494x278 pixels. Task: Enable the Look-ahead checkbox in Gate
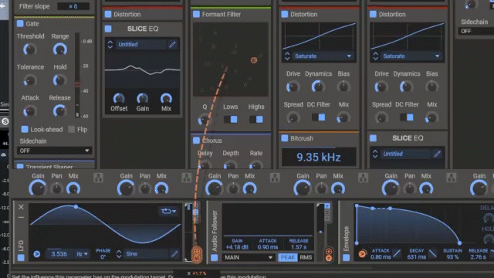[x=25, y=129]
